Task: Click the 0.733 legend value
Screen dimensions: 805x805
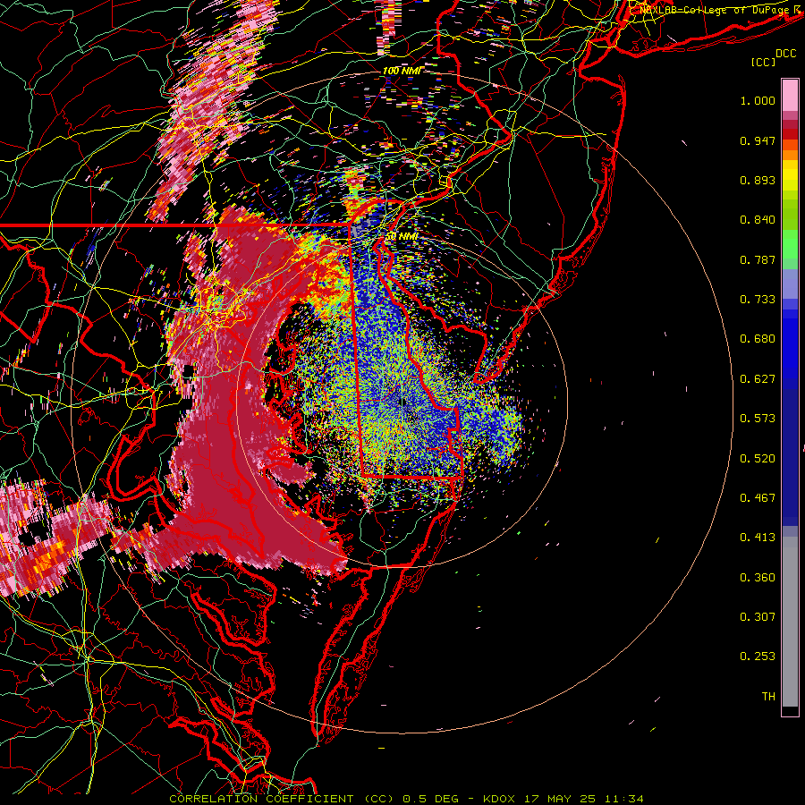Action: [x=758, y=300]
